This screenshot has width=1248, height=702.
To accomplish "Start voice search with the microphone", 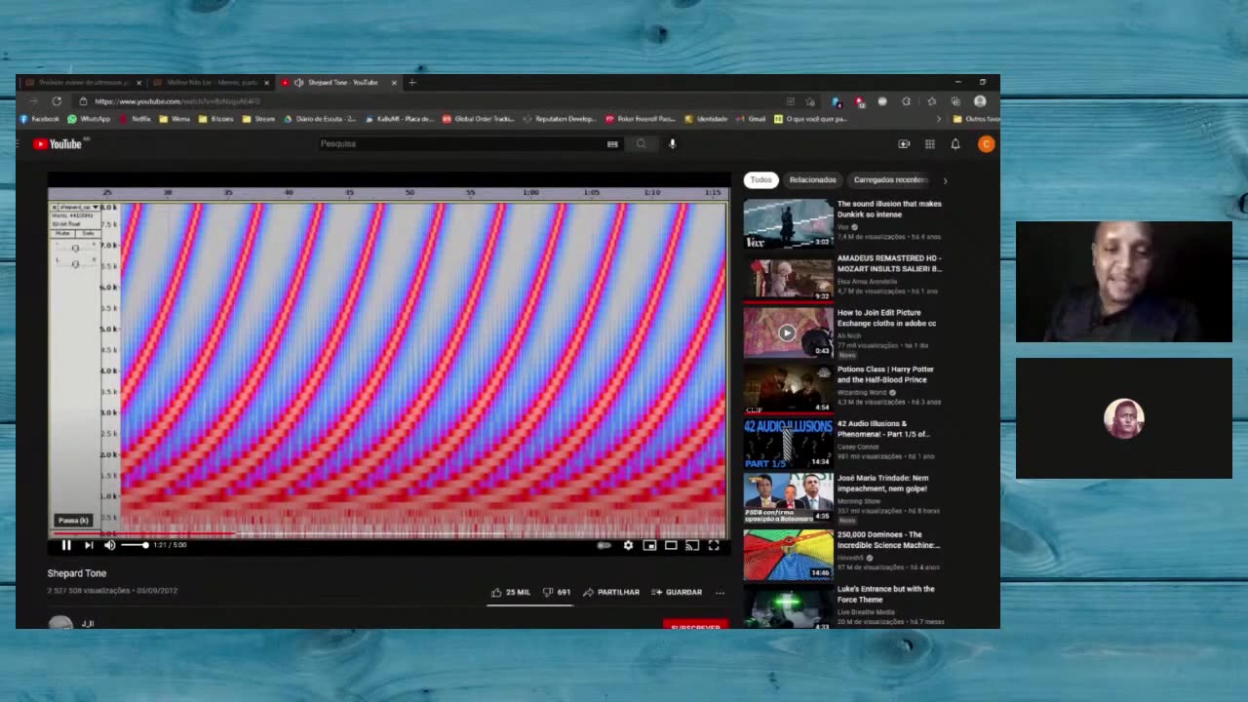I will coord(672,143).
